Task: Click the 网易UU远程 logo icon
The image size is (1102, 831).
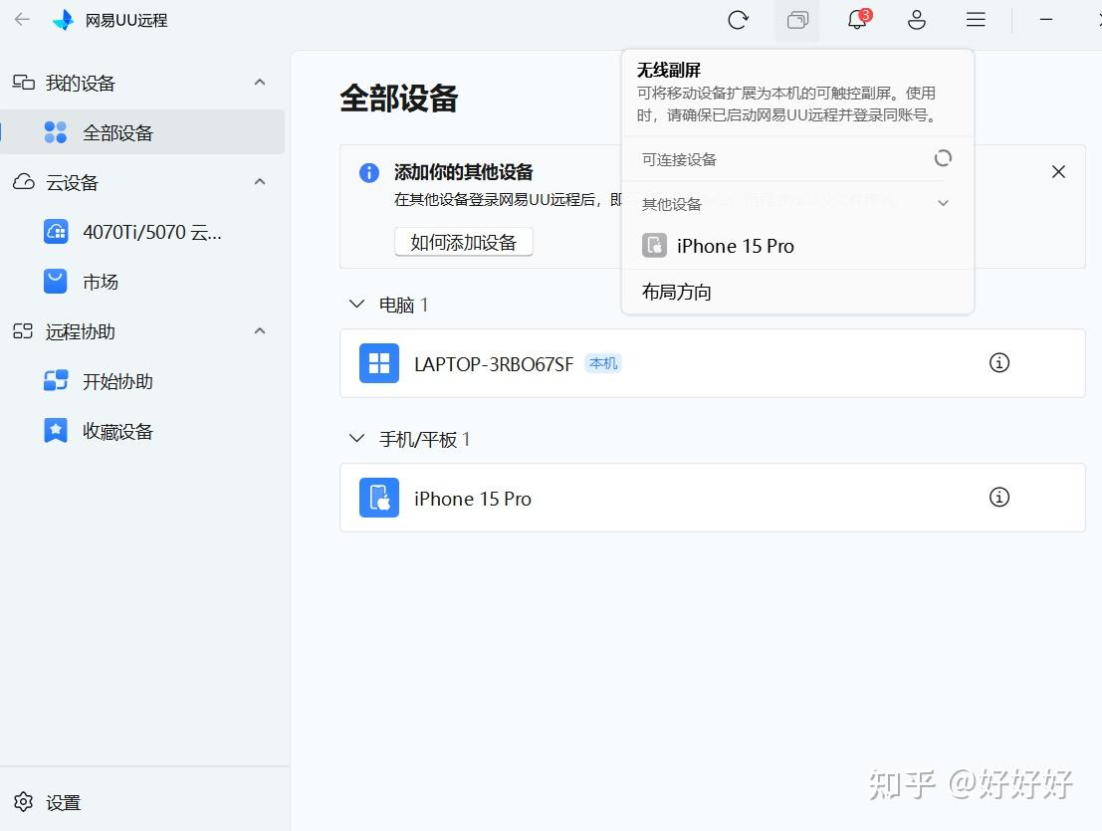Action: [64, 20]
